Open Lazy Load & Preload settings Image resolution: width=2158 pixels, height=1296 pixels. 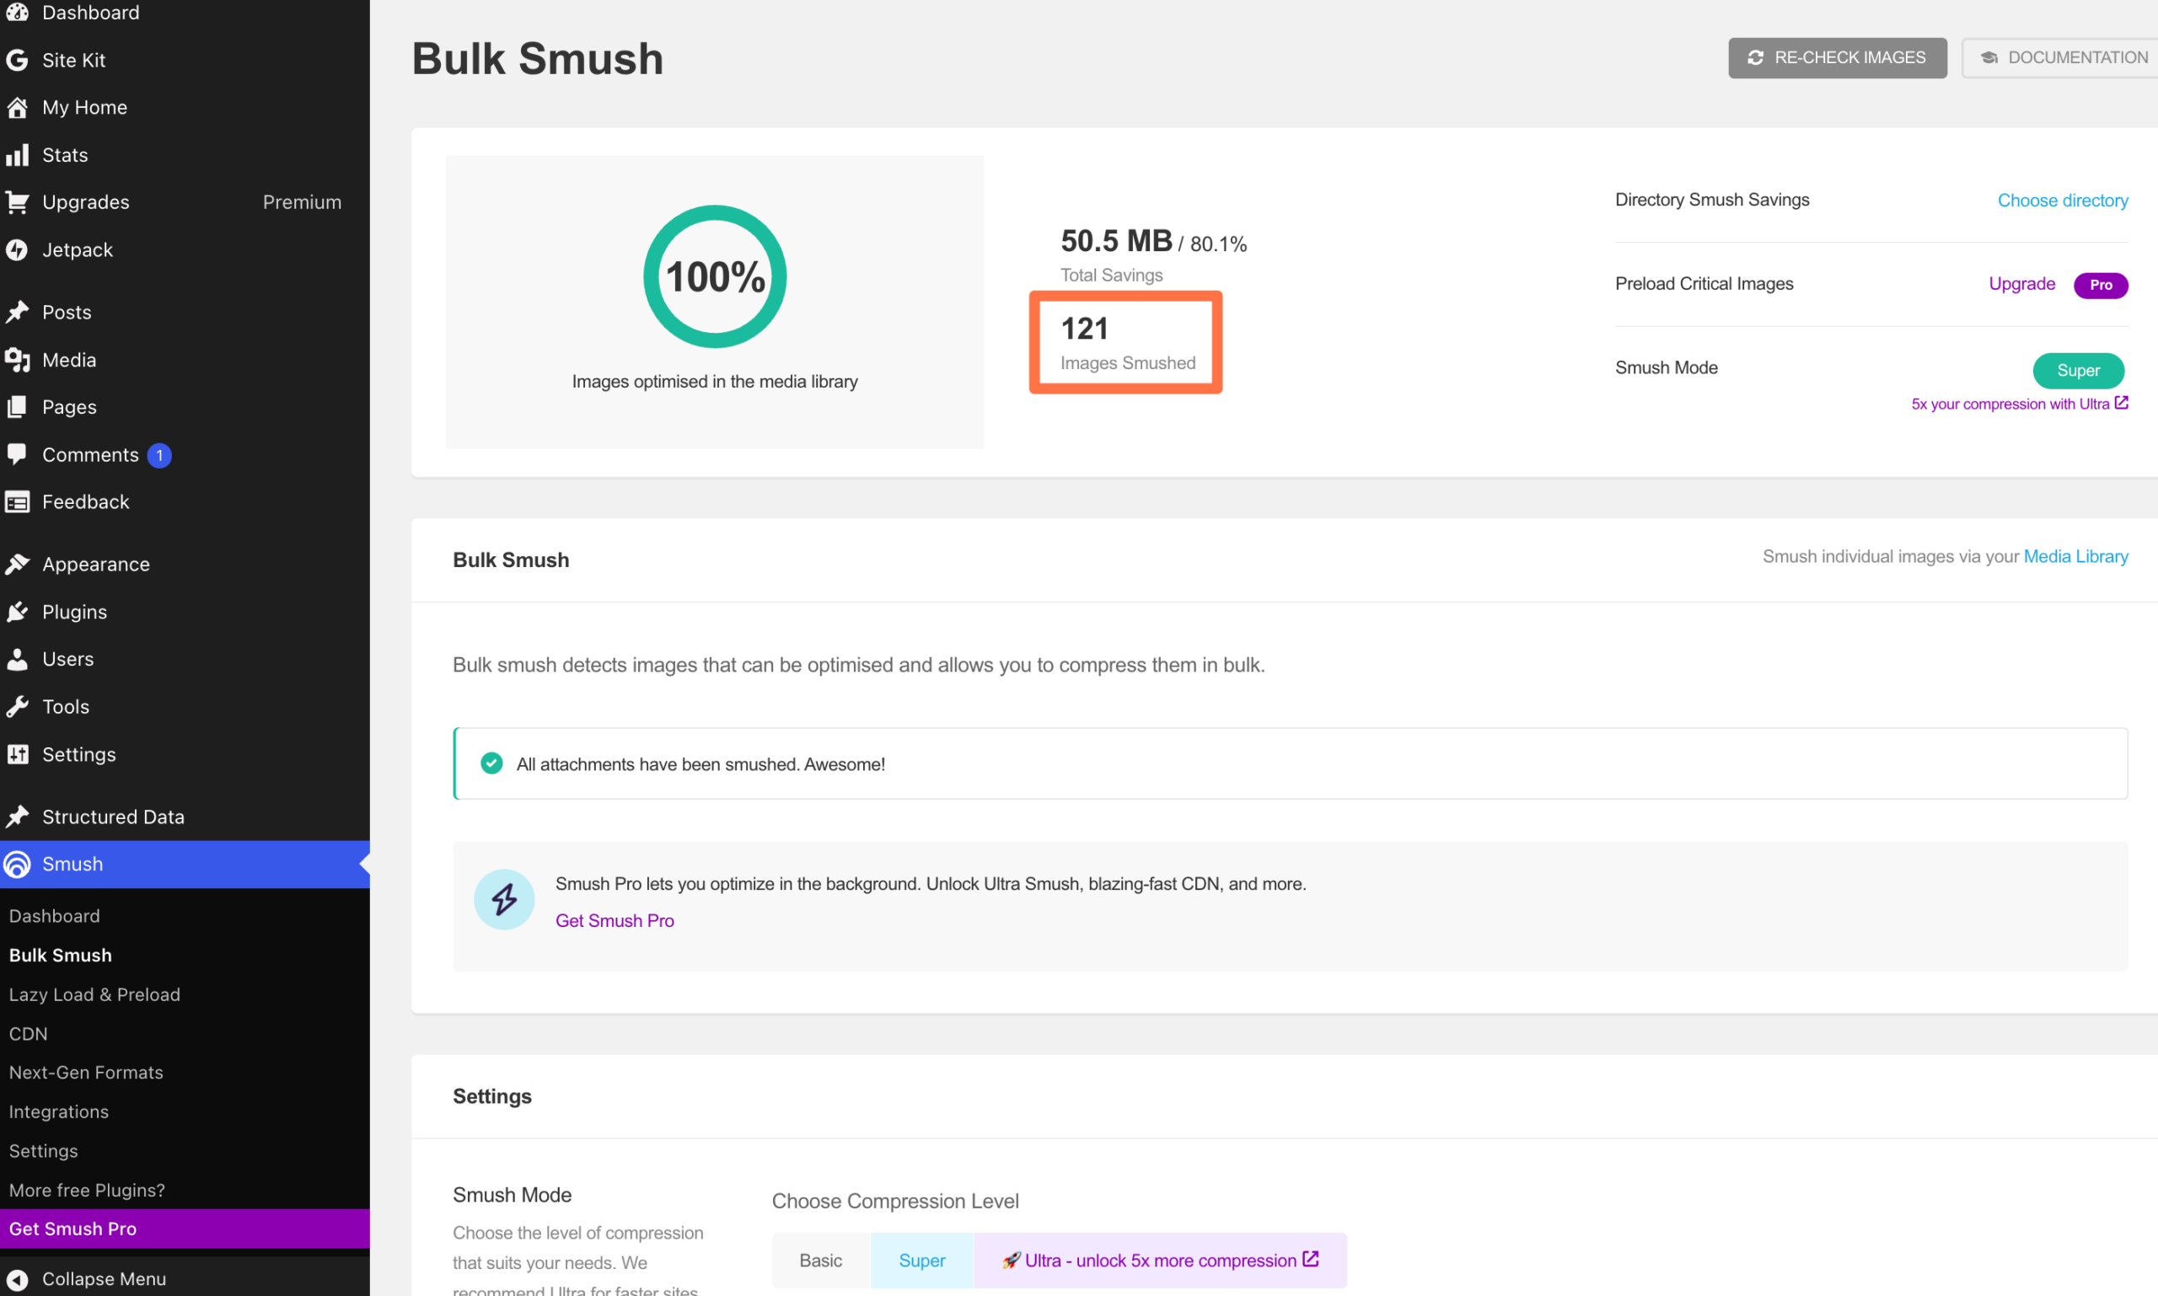[94, 993]
